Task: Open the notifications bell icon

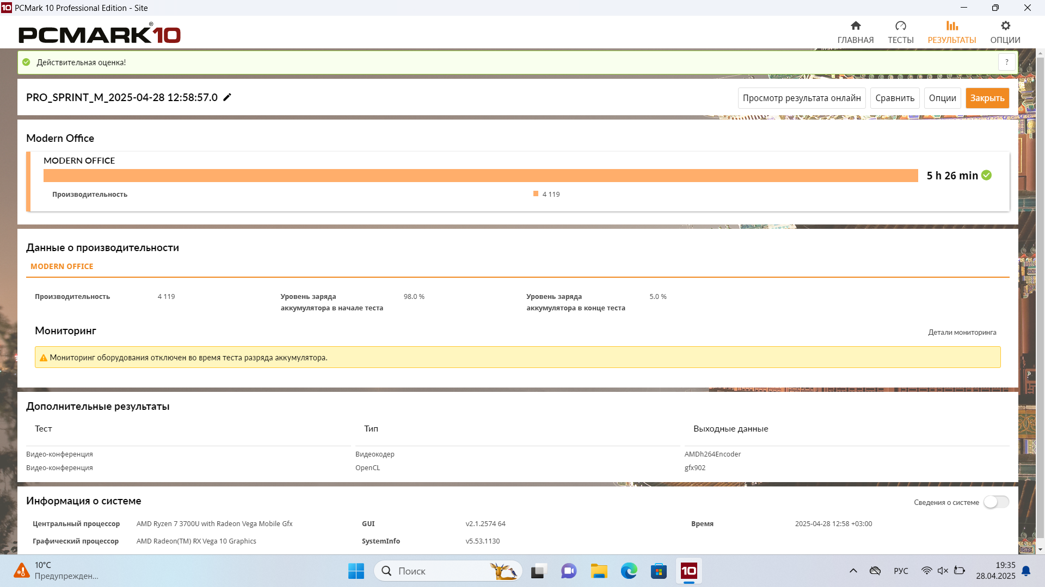Action: tap(1026, 571)
